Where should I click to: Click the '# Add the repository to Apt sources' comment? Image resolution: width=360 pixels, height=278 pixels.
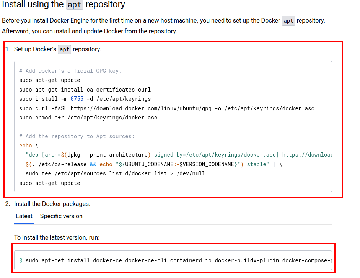[77, 136]
